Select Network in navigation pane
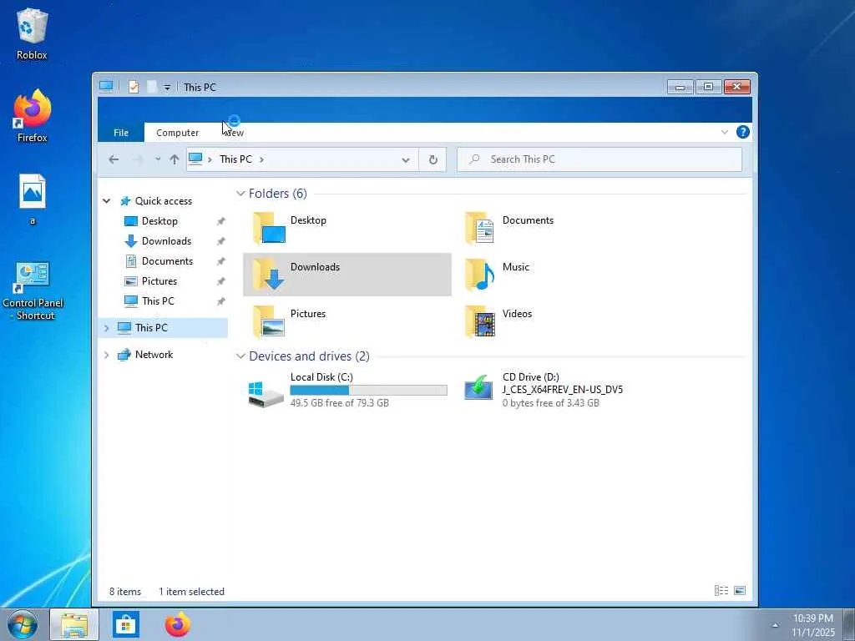This screenshot has width=855, height=641. [154, 354]
